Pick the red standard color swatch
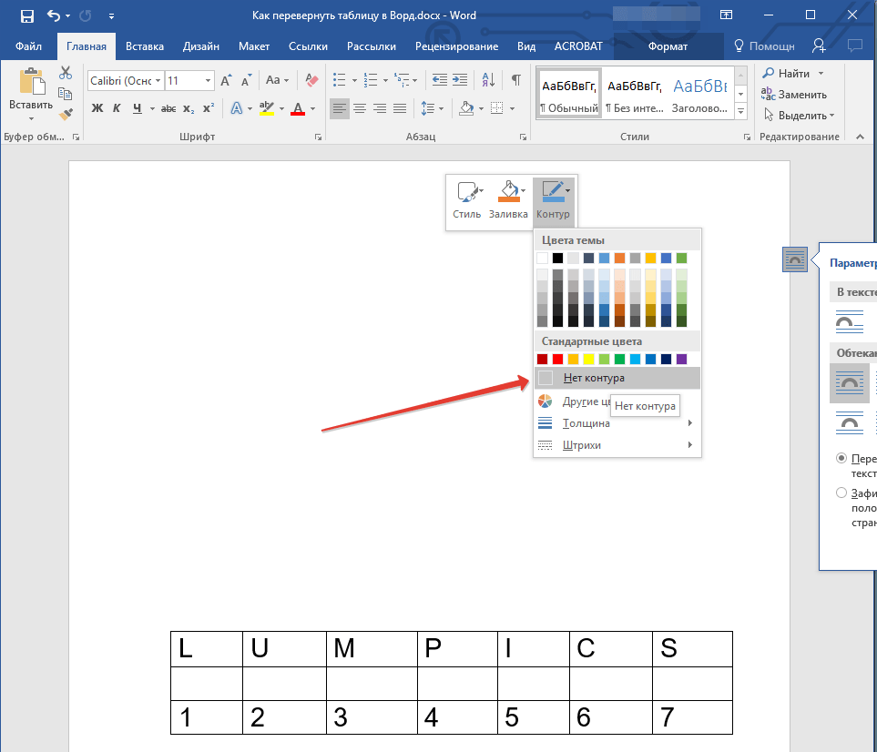This screenshot has height=752, width=877. coord(558,359)
